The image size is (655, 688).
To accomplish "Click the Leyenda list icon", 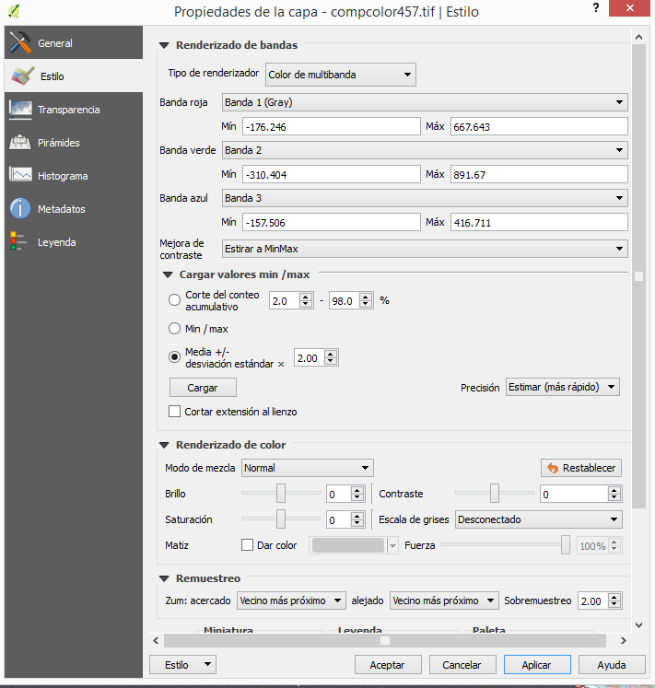I will coord(18,241).
